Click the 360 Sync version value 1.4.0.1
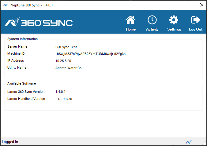The image size is (207, 146). tap(60, 92)
